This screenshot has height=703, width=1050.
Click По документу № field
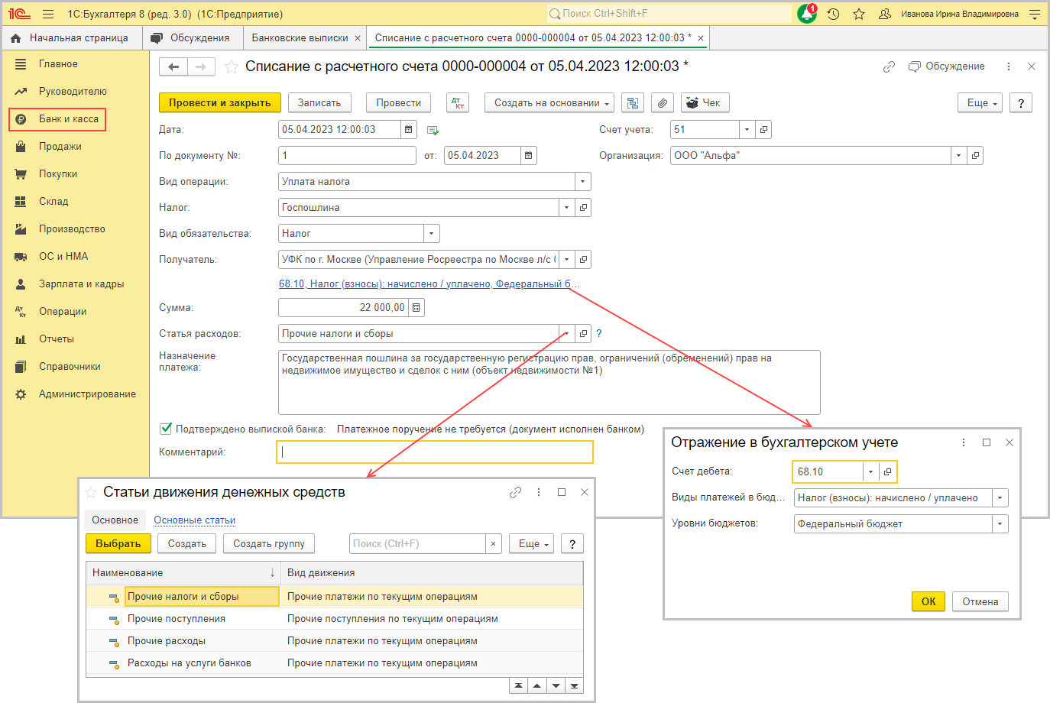347,156
